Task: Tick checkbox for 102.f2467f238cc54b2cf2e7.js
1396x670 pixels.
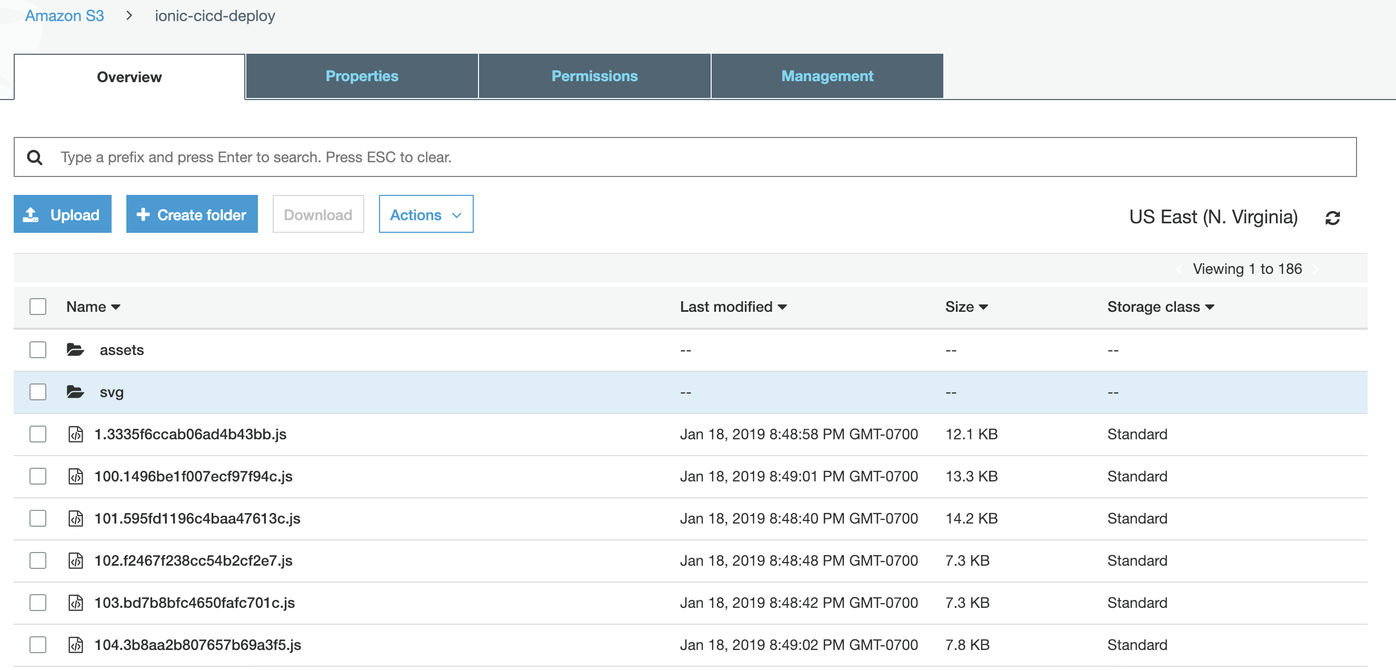Action: tap(38, 560)
